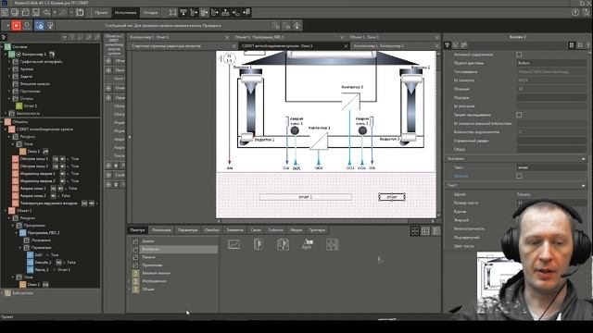This screenshot has width=593, height=333.
Task: Close the Стартовая страница редактора проектов tab
Action: point(234,46)
